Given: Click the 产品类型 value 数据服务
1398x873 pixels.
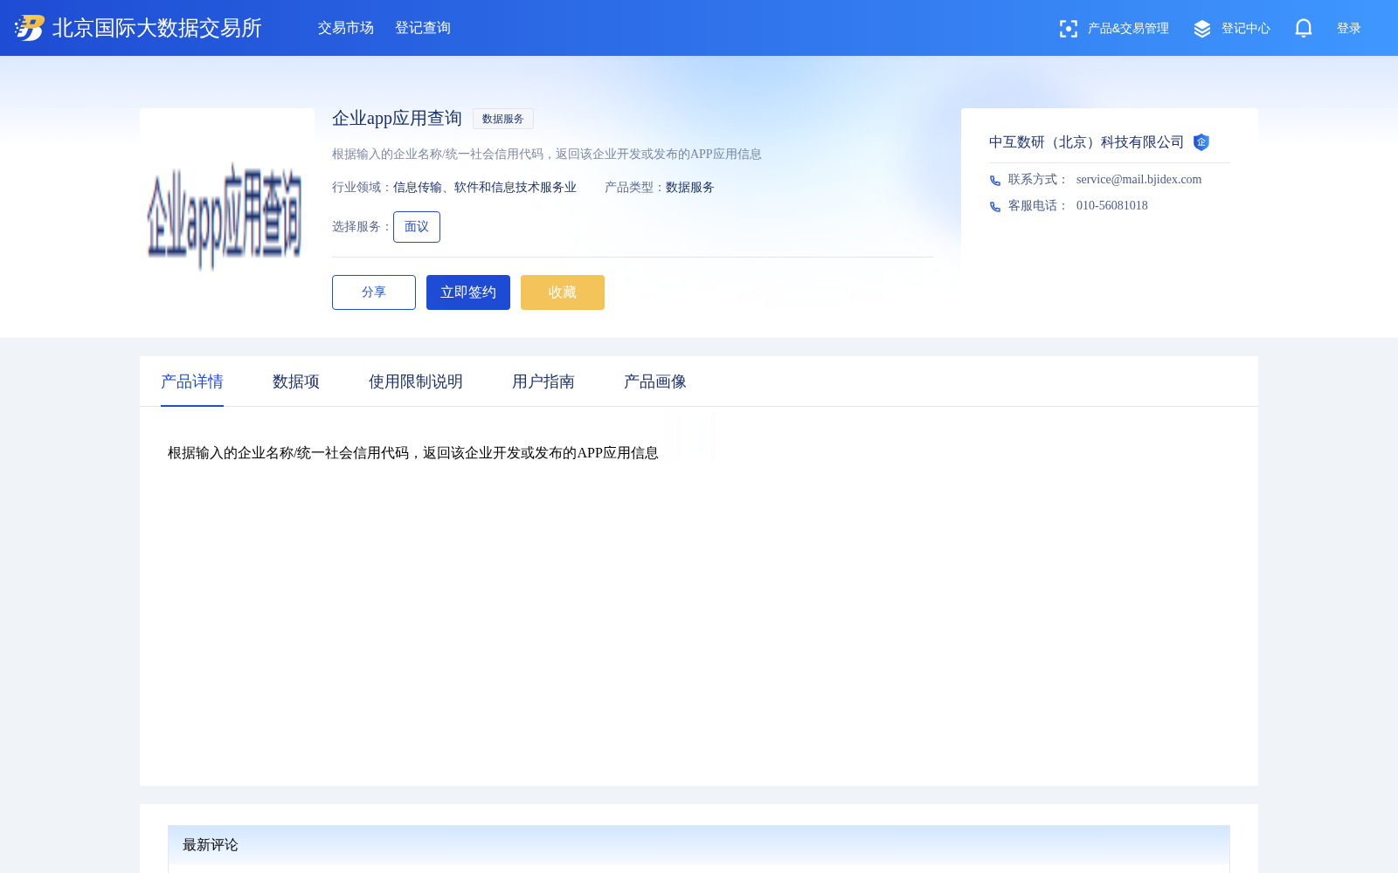Looking at the screenshot, I should coord(690,188).
